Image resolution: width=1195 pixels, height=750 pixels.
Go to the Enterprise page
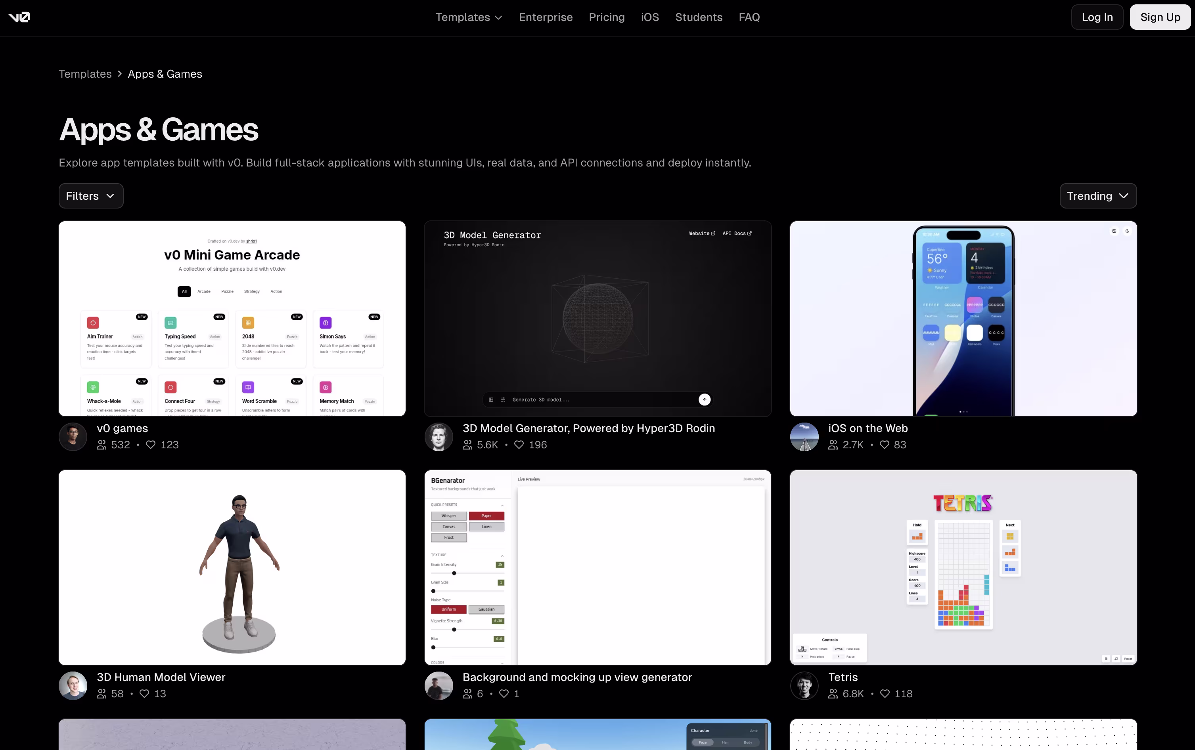point(546,17)
